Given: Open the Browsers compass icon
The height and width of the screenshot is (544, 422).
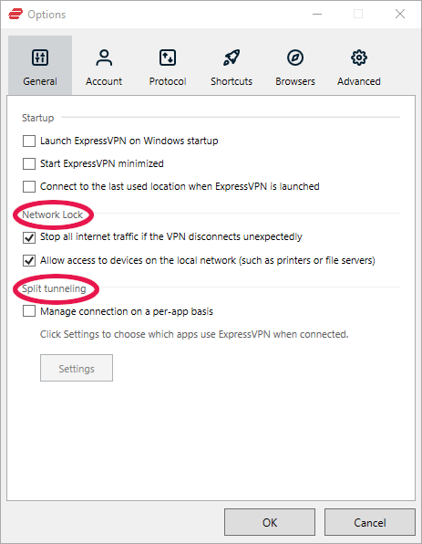Looking at the screenshot, I should coord(295,58).
